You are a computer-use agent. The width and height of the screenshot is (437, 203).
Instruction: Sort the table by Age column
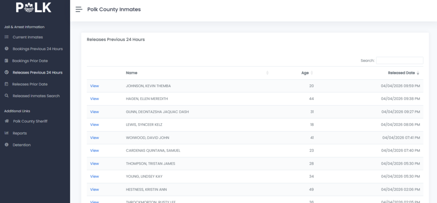(305, 73)
